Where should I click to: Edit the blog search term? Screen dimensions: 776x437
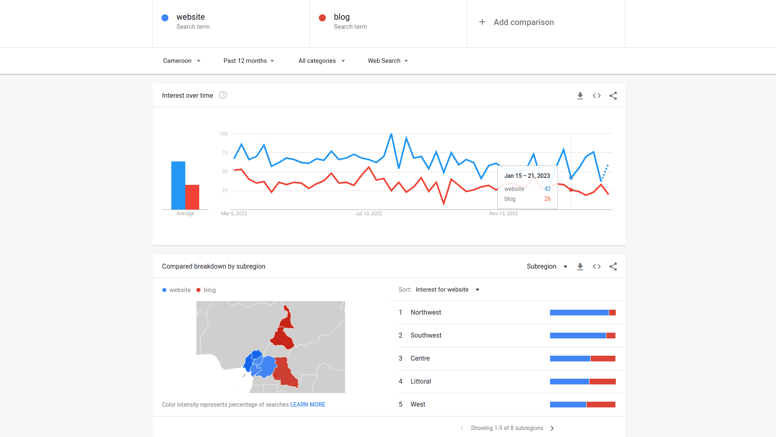389,23
